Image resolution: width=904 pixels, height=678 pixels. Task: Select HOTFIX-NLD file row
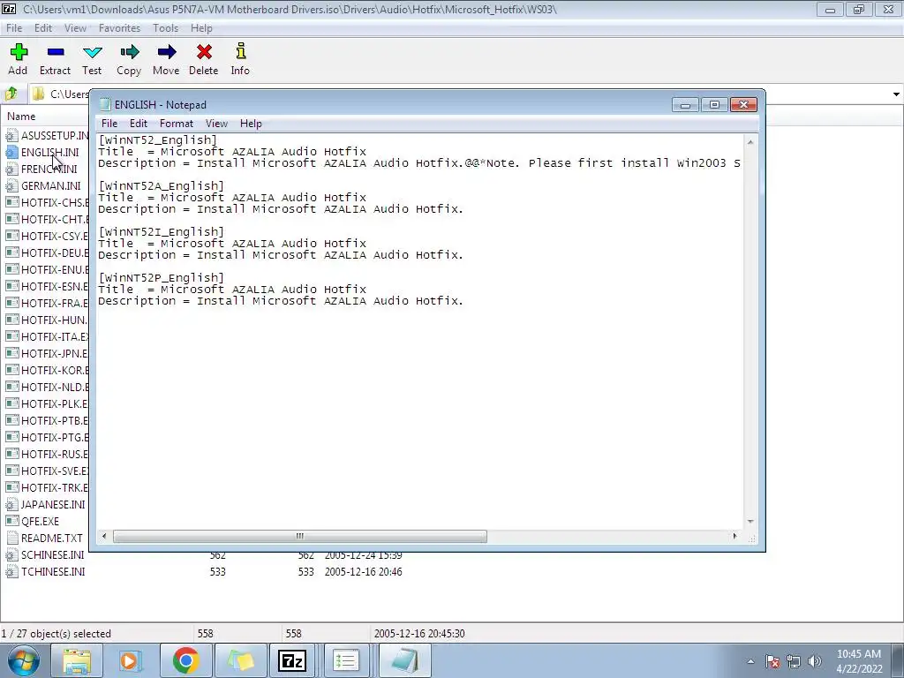pos(46,387)
